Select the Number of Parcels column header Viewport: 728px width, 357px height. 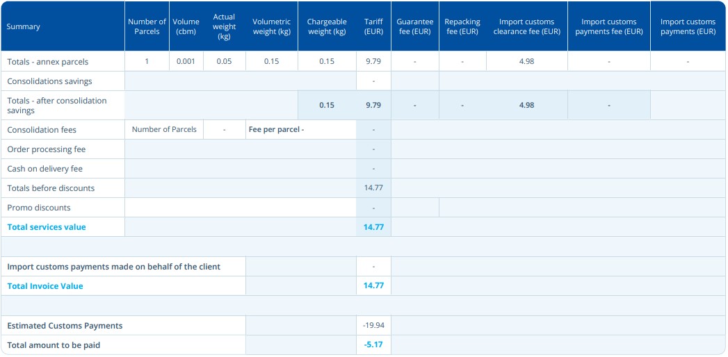[x=147, y=27]
